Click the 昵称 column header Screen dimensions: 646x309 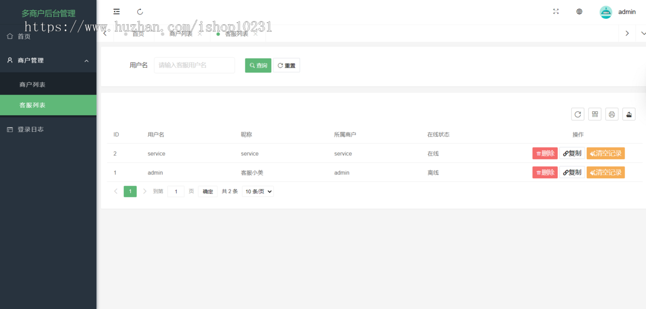pyautogui.click(x=247, y=134)
